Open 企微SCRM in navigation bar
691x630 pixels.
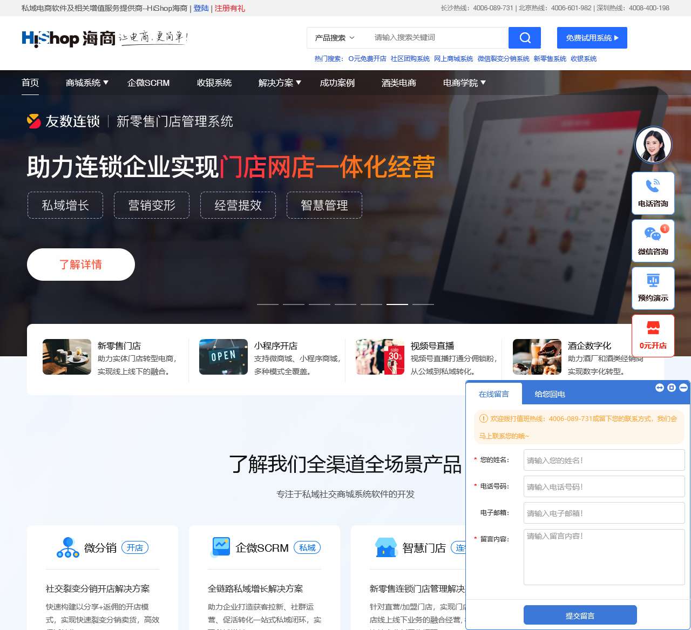148,83
